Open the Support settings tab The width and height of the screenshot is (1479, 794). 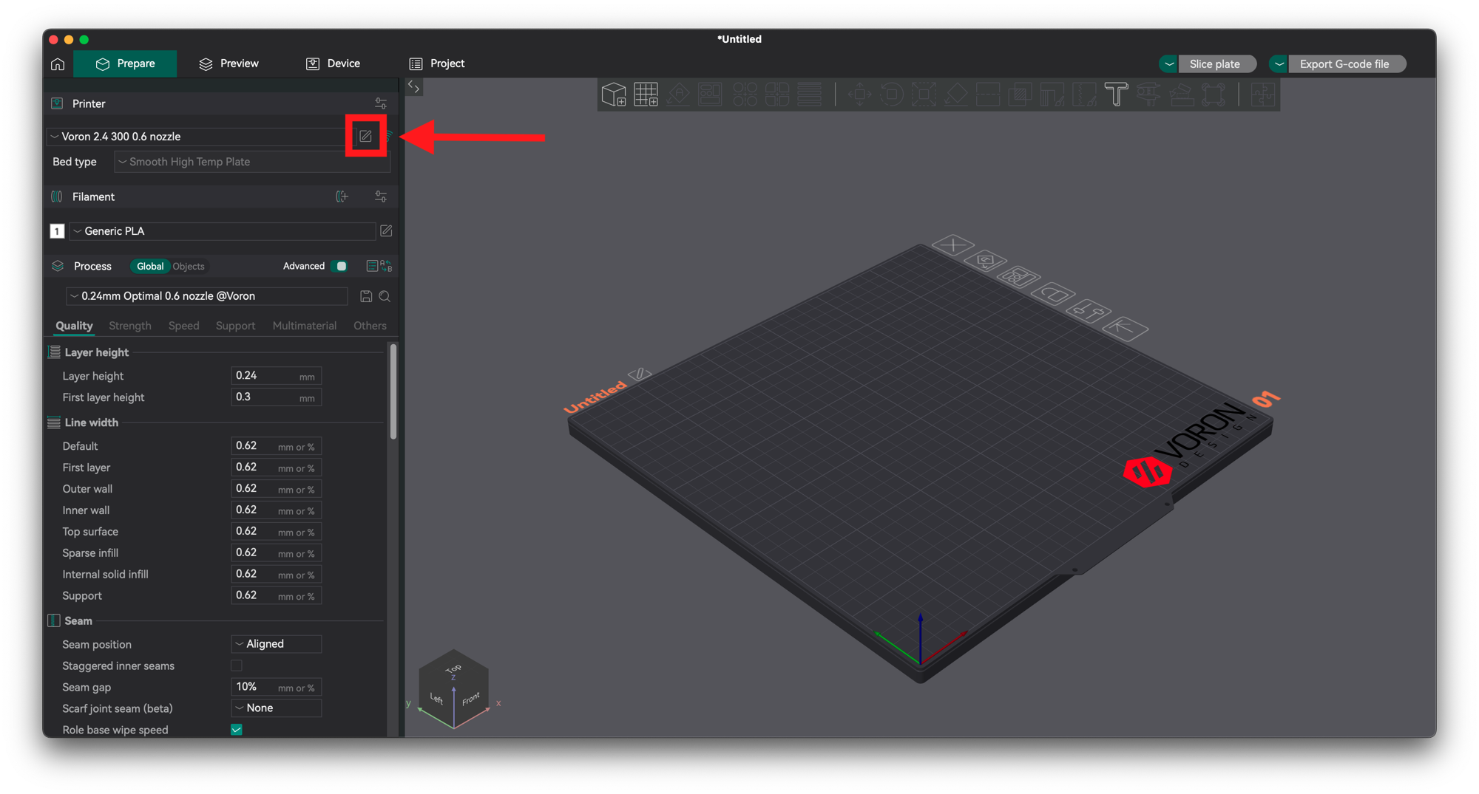point(235,326)
